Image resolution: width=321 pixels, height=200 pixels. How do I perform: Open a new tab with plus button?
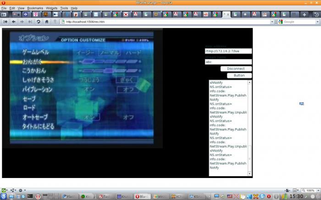tap(304, 15)
